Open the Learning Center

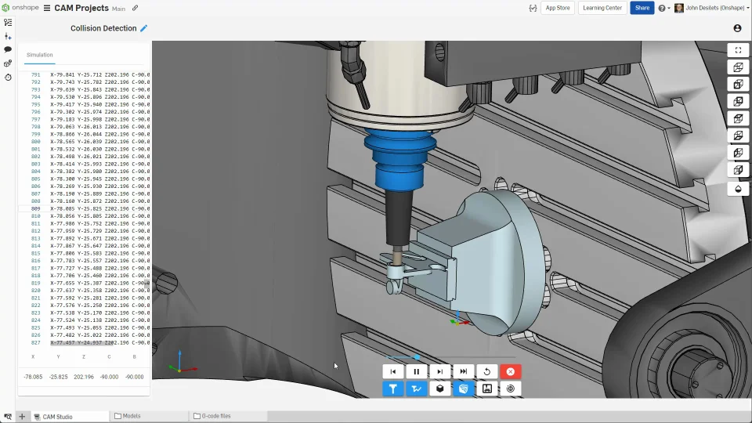click(602, 8)
